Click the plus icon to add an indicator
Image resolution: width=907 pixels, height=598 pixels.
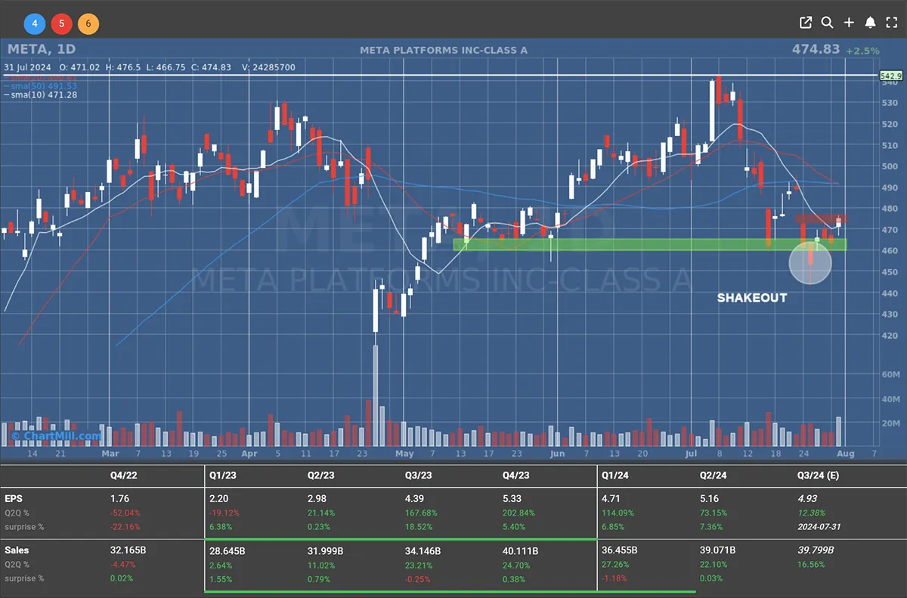[849, 22]
